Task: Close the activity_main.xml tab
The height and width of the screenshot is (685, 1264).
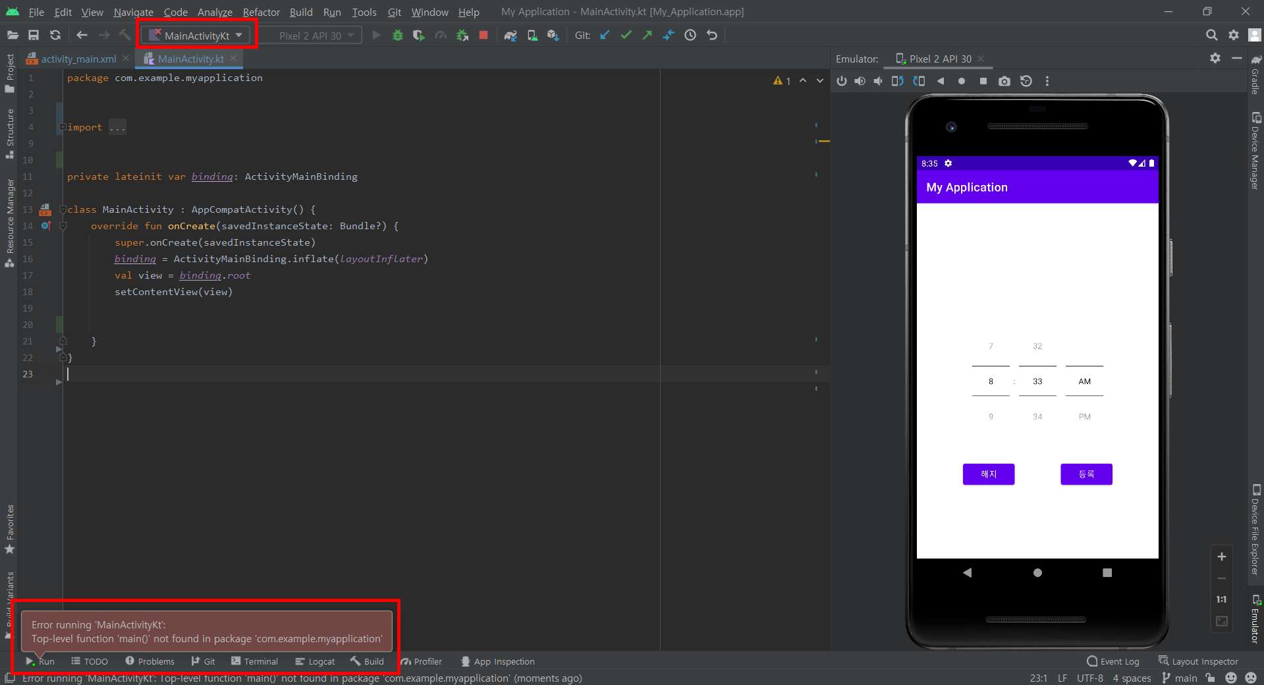Action: click(126, 58)
